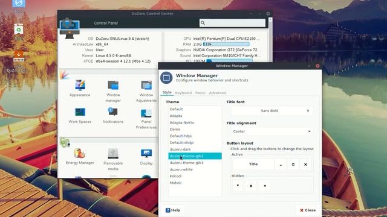
Task: Click the RAM usage progress bar
Action: click(226, 44)
